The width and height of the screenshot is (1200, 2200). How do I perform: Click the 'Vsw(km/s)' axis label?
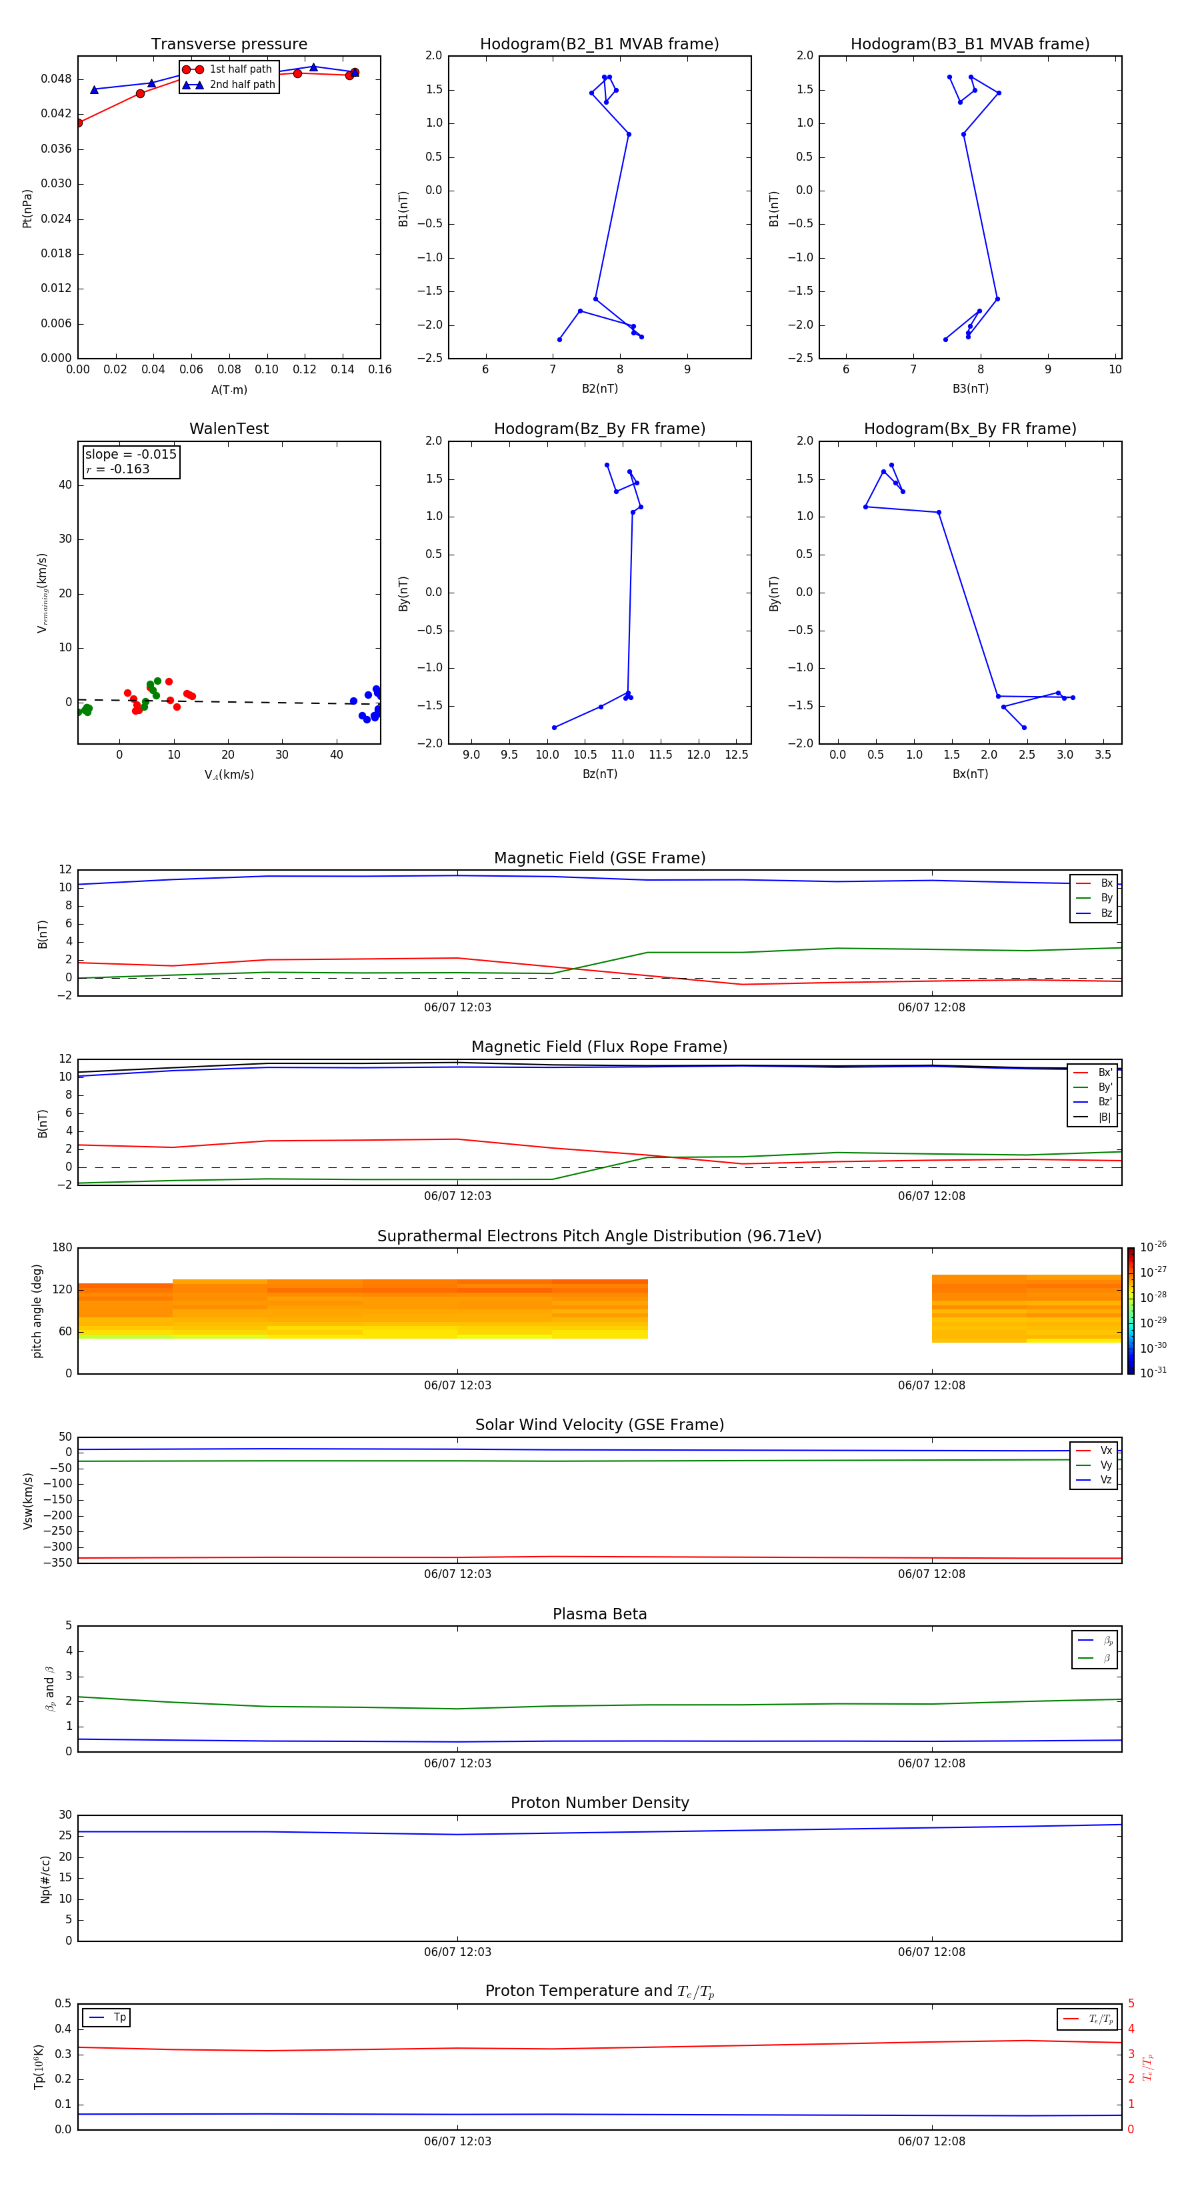click(28, 1501)
